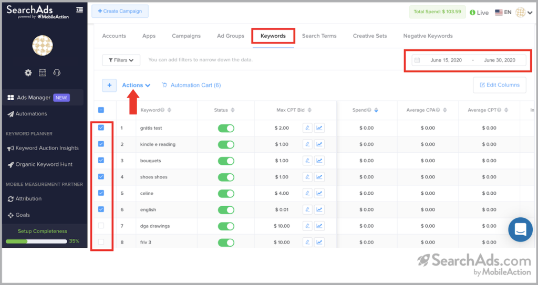538x285 pixels.
Task: Edit bid for english keyword
Action: 307,209
